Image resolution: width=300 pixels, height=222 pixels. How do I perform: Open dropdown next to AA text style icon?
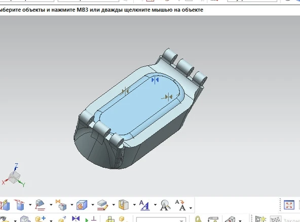(155, 205)
